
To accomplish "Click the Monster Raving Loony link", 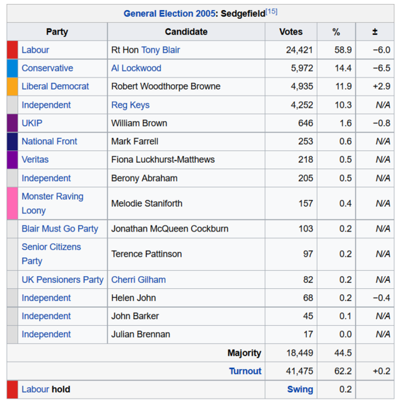I will [x=52, y=203].
